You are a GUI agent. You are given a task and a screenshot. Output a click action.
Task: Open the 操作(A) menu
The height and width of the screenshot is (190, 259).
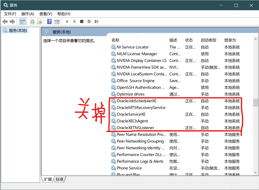pos(27,14)
